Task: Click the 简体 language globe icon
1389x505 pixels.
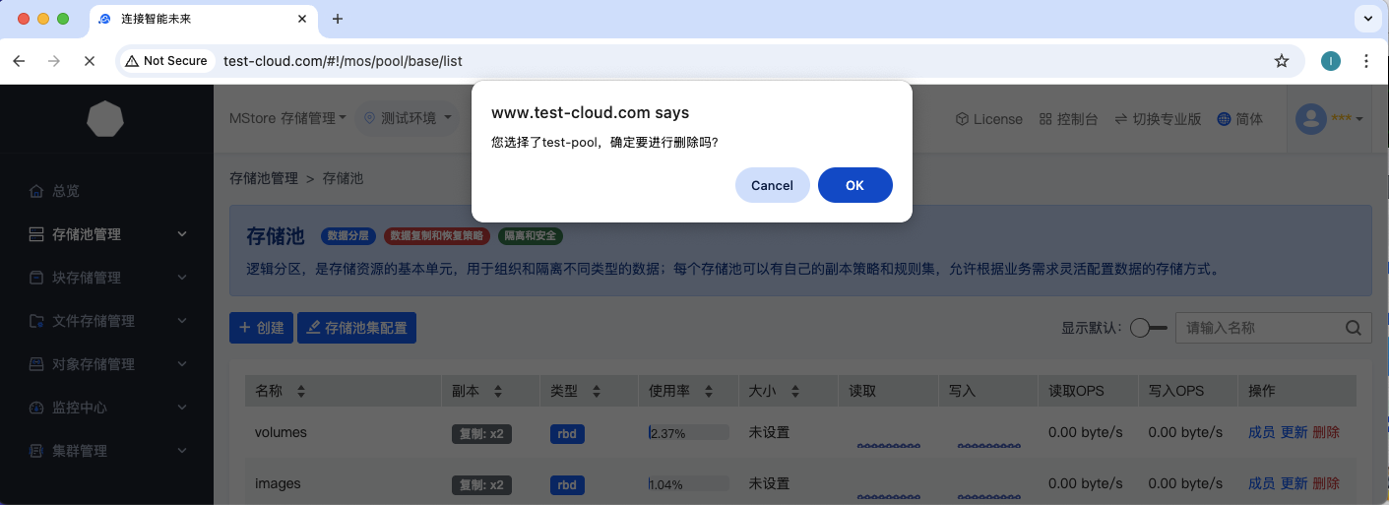Action: (1224, 119)
